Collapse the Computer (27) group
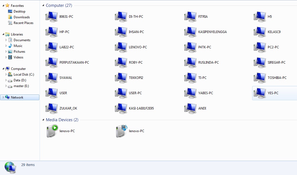The width and height of the screenshot is (297, 175). 43,5
